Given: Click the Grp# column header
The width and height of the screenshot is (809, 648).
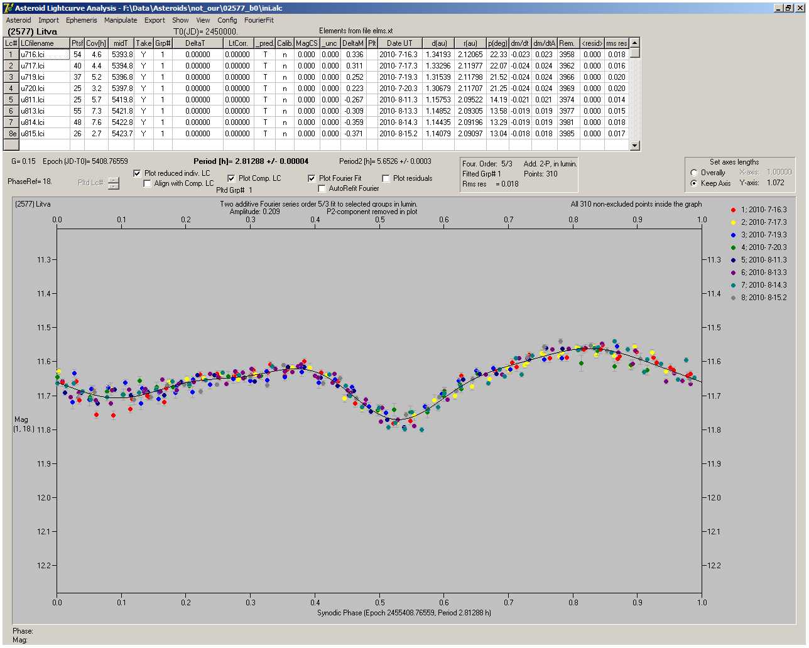Looking at the screenshot, I should click(163, 43).
